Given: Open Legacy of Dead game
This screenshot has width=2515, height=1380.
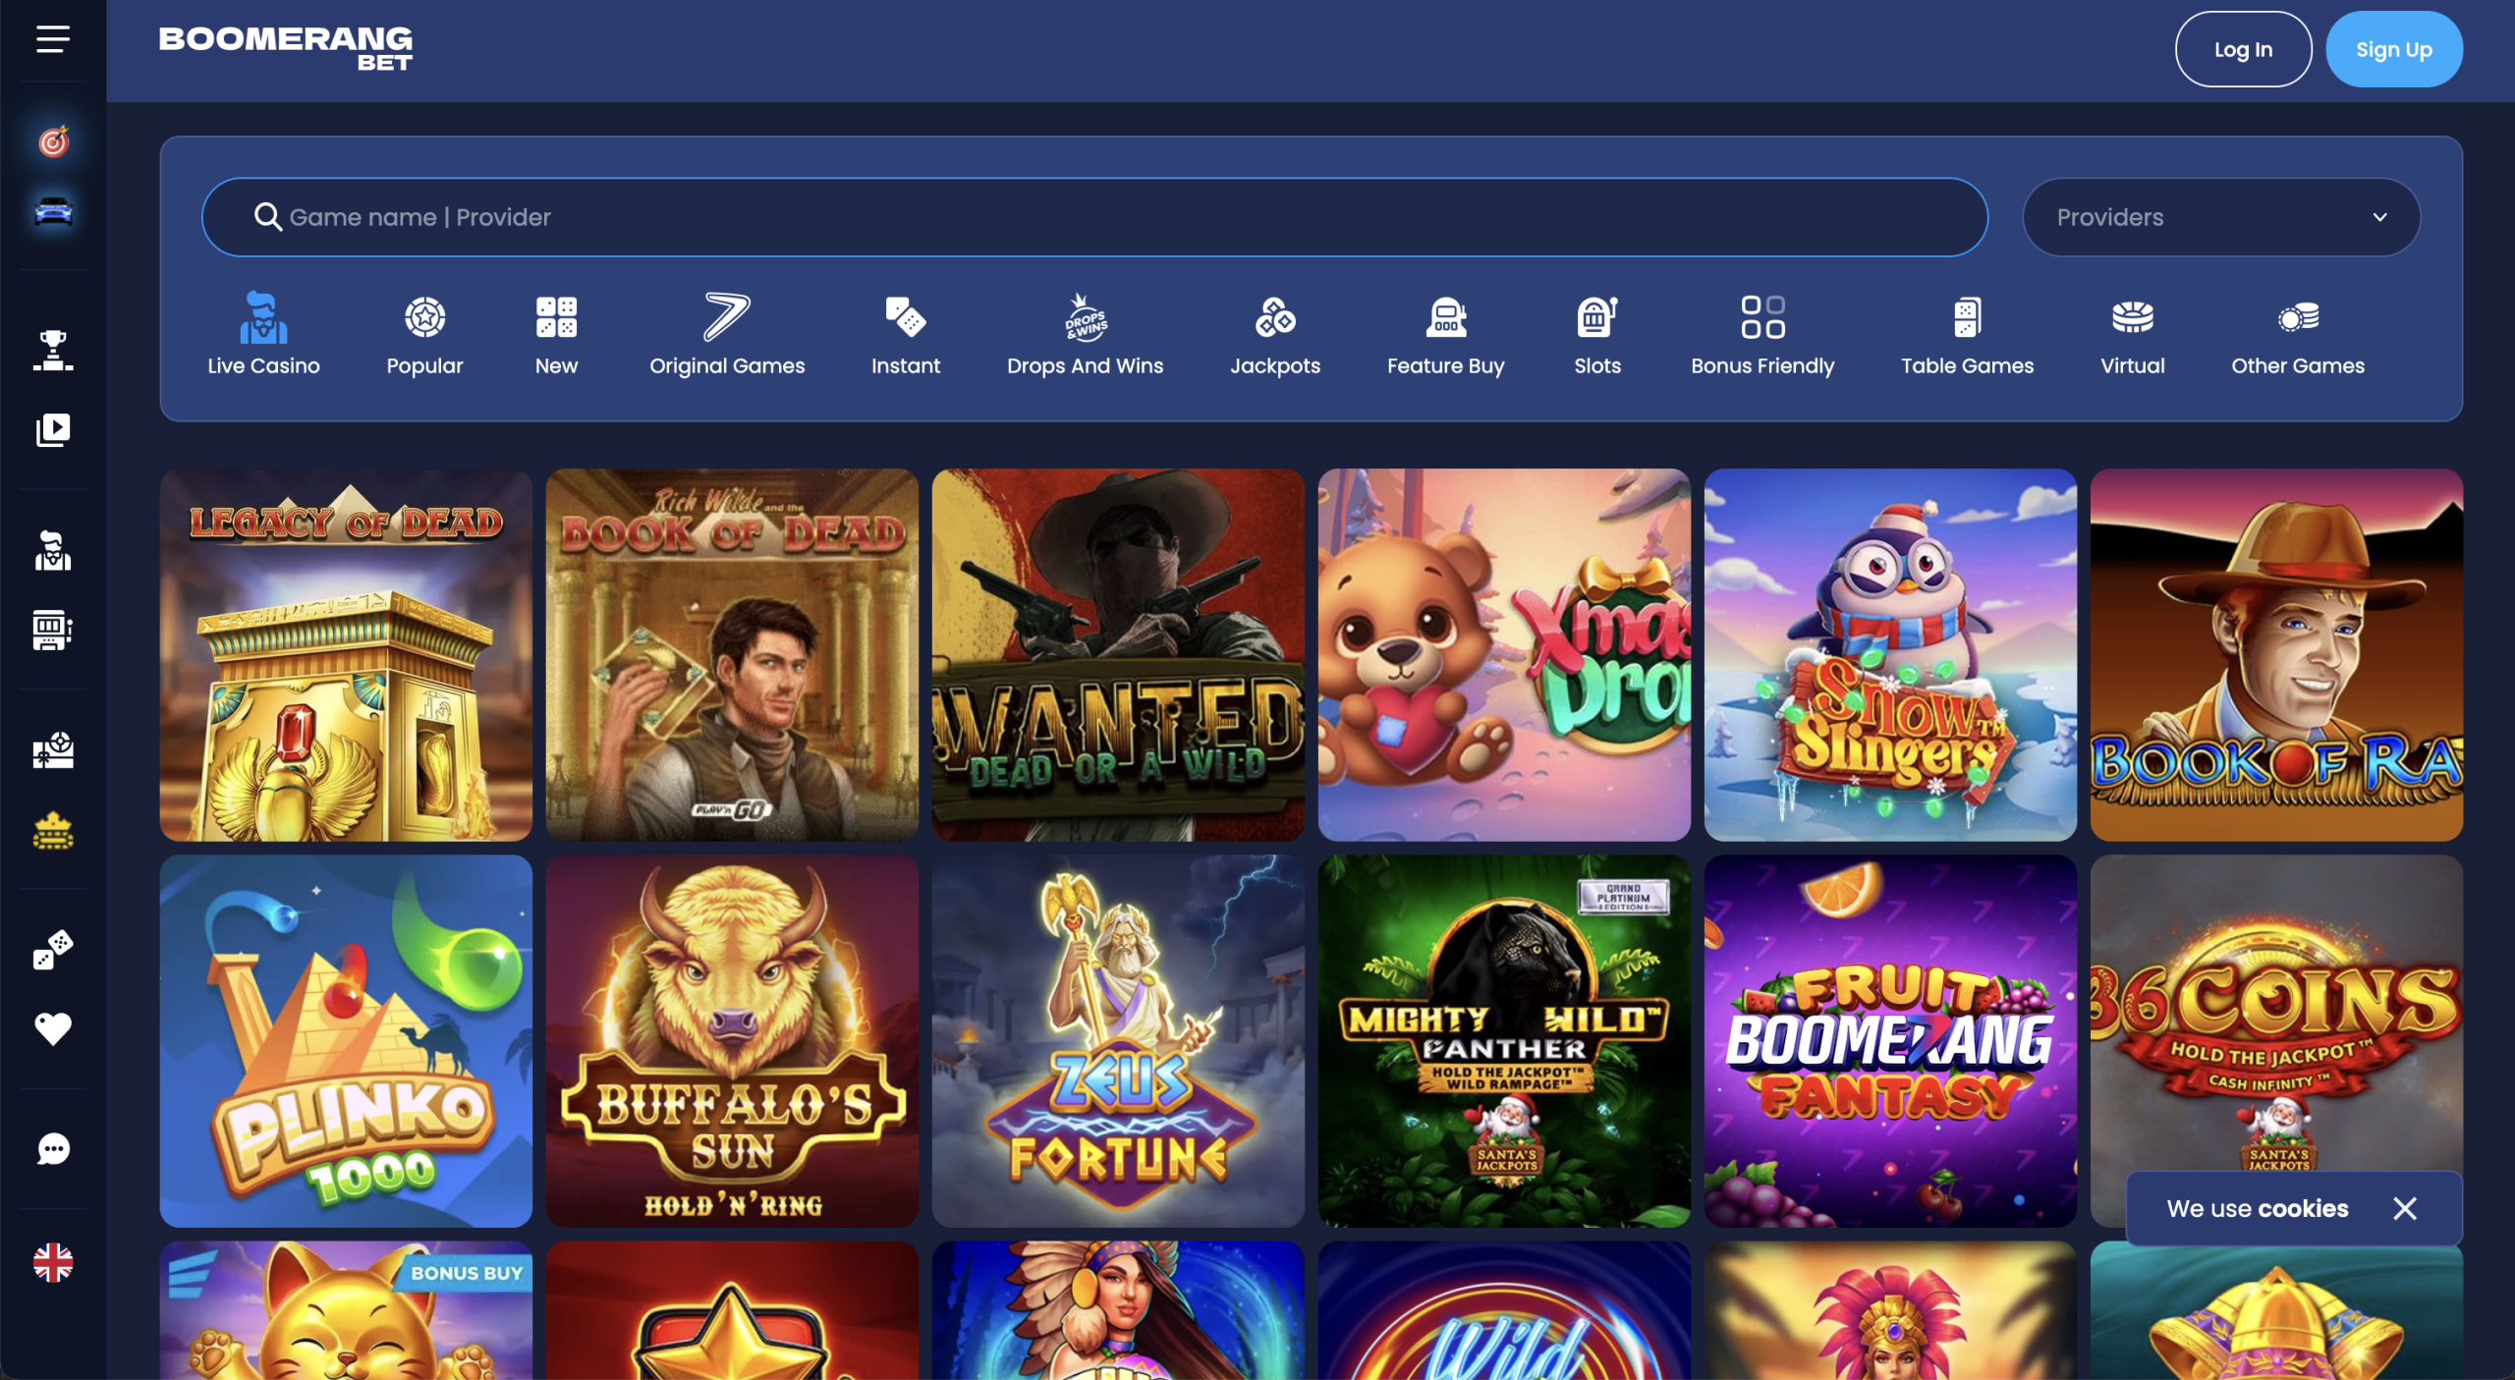Looking at the screenshot, I should click(x=346, y=654).
